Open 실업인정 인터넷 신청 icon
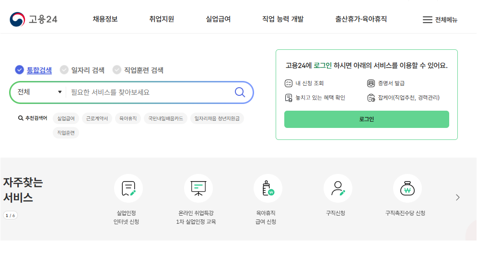Image resolution: width=477 pixels, height=264 pixels. coord(128,188)
